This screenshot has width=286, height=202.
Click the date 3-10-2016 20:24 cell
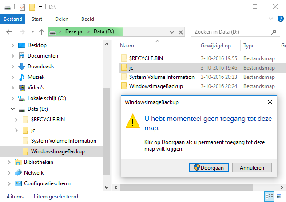(219, 86)
